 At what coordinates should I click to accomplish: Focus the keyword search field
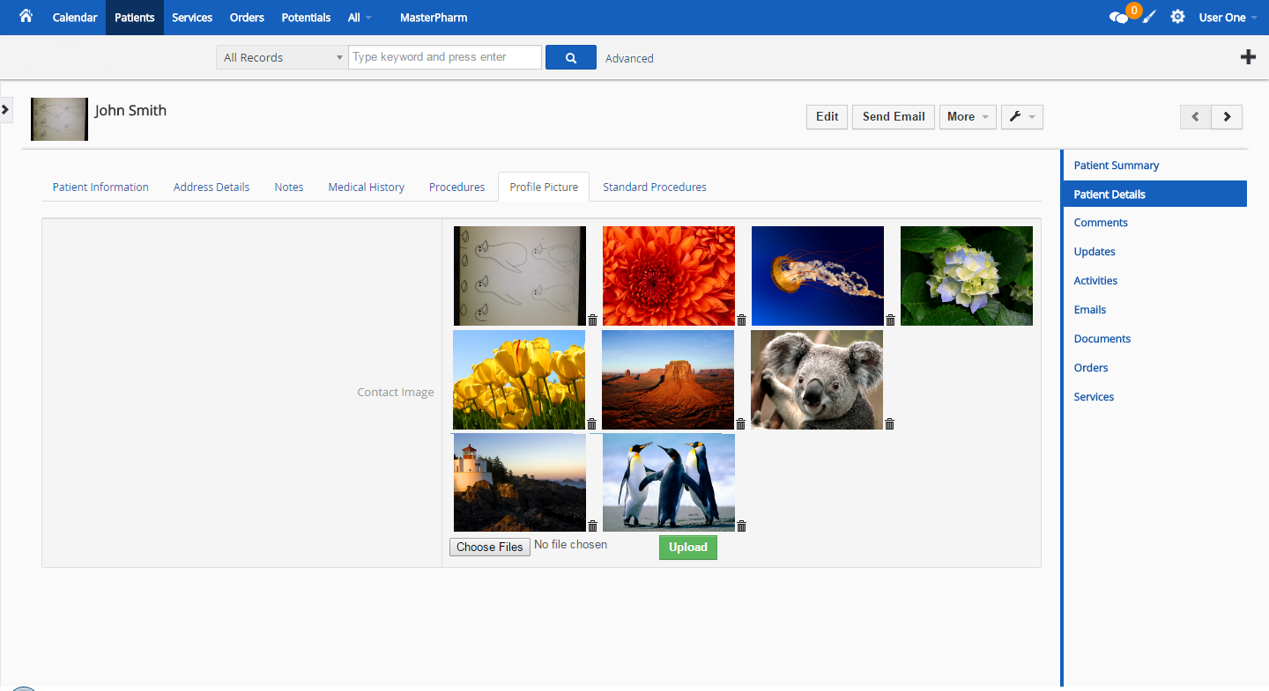click(445, 57)
